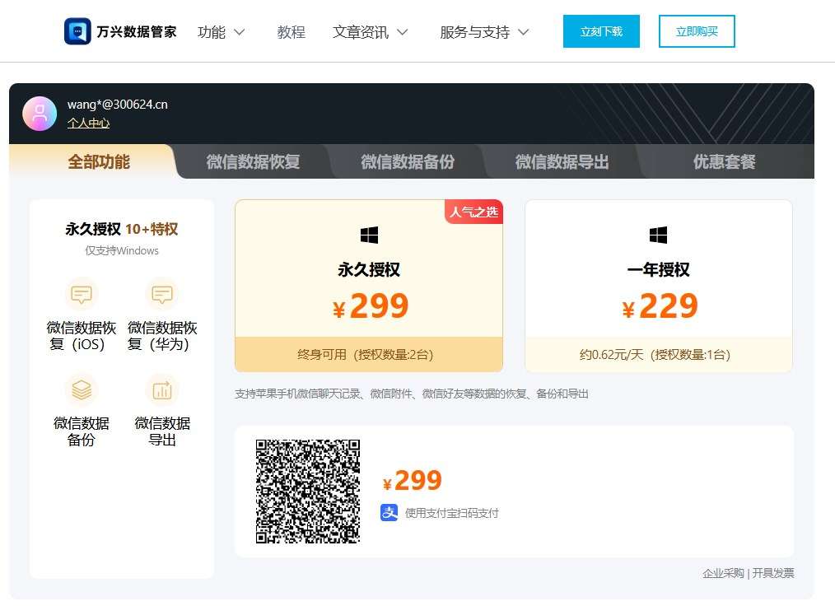Switch to the 优惠套餐 tab
835x606 pixels.
click(724, 161)
